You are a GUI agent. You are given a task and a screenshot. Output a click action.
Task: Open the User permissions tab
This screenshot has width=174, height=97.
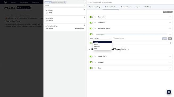click(x=126, y=7)
